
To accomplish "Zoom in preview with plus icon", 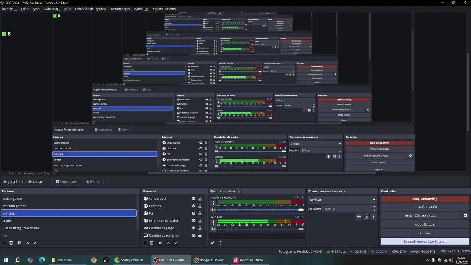I will pyautogui.click(x=19, y=173).
